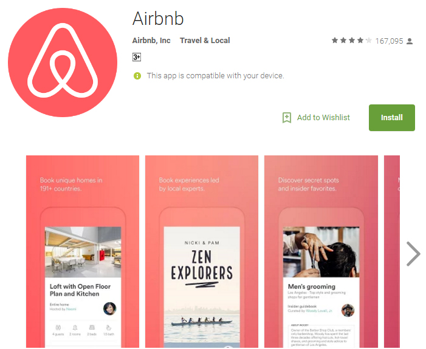Install the Airbnb app
This screenshot has width=426, height=349.
[392, 118]
